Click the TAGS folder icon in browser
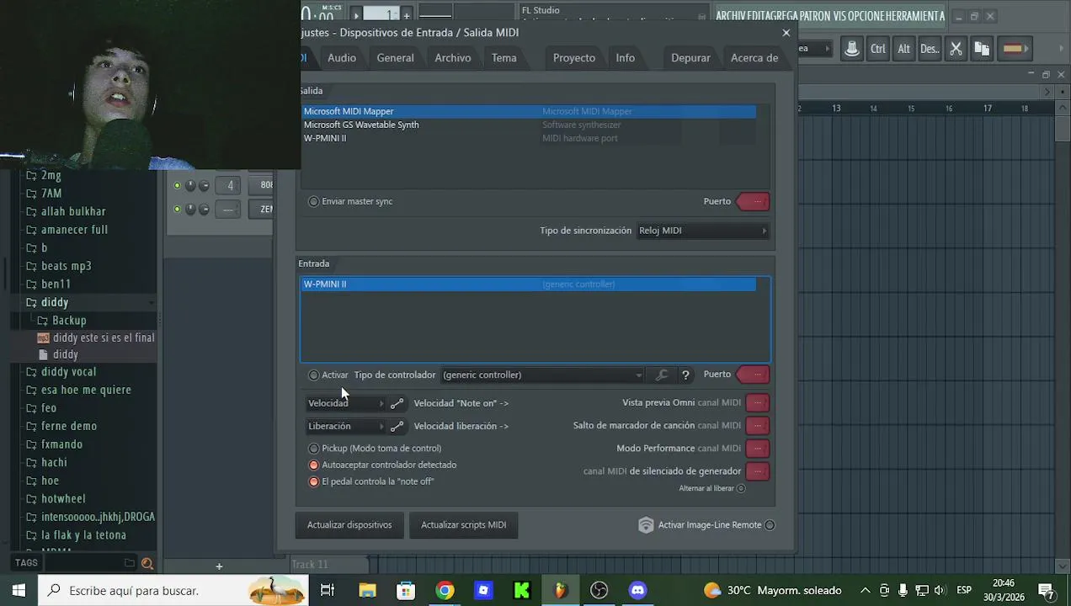 130,563
